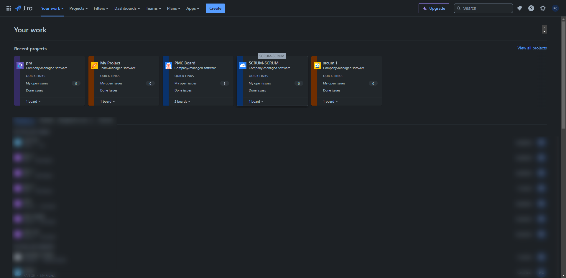566x278 pixels.
Task: Open My open issues in pm
Action: (37, 83)
